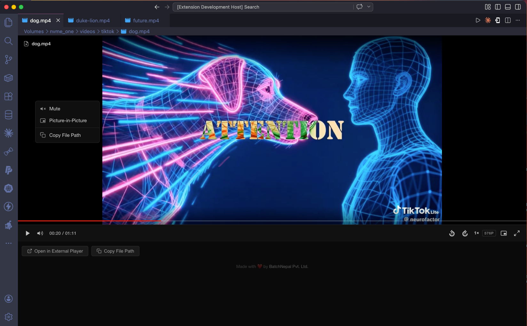Open the Accounts icon at sidebar bottom

click(x=8, y=299)
